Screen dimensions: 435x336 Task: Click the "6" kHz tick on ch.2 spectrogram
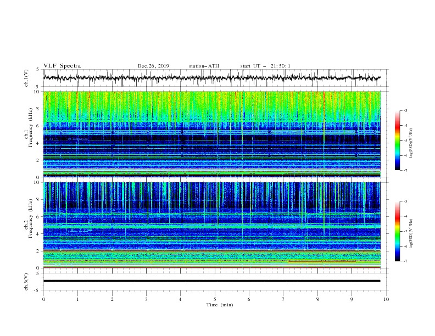[x=39, y=216]
